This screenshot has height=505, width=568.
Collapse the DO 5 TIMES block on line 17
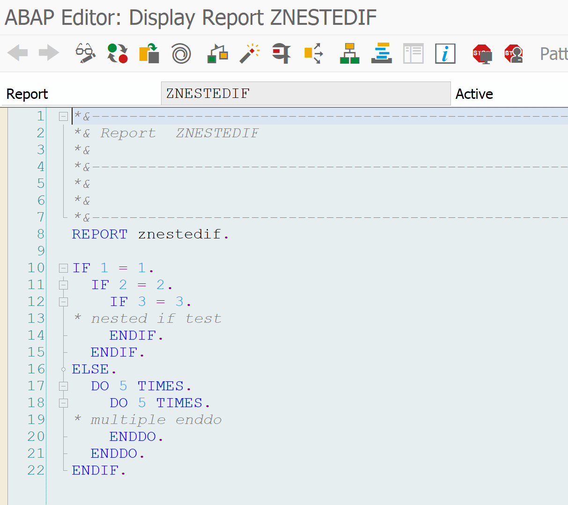pos(63,386)
